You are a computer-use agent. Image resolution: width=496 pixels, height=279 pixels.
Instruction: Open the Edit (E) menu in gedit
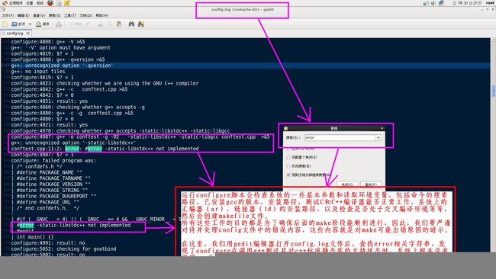23,15
